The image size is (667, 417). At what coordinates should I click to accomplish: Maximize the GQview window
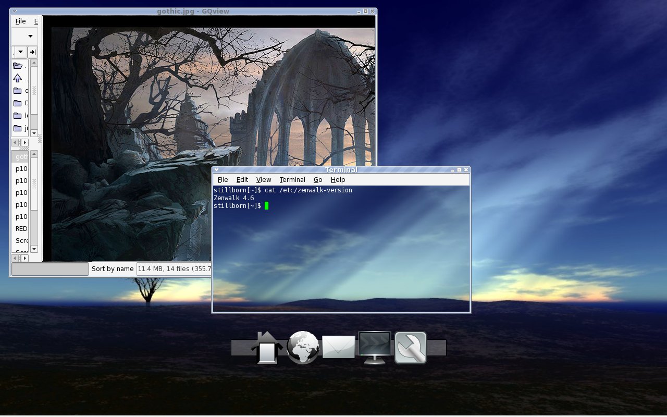[x=365, y=11]
